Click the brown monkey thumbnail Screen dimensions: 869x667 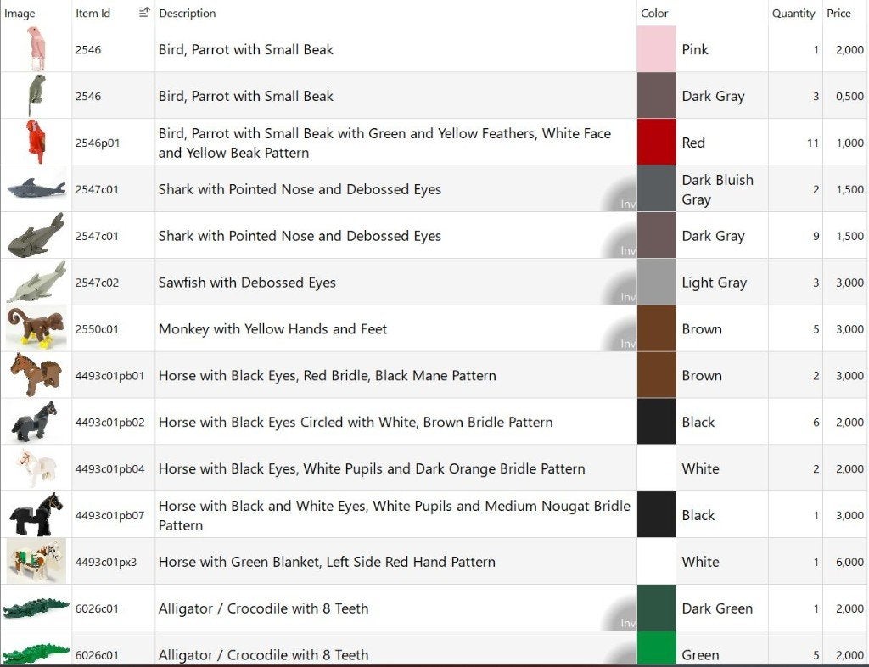36,328
